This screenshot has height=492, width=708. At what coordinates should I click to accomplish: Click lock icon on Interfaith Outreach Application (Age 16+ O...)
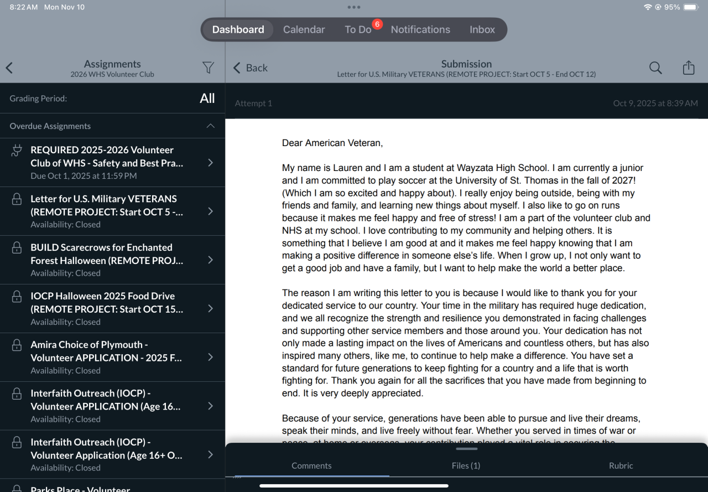[17, 443]
